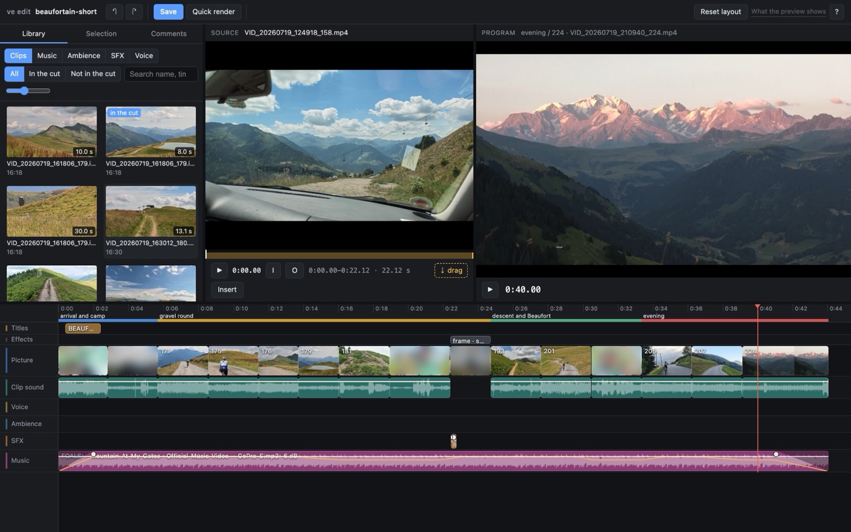
Task: Select the 'frame · s...' effect clip
Action: (x=470, y=340)
